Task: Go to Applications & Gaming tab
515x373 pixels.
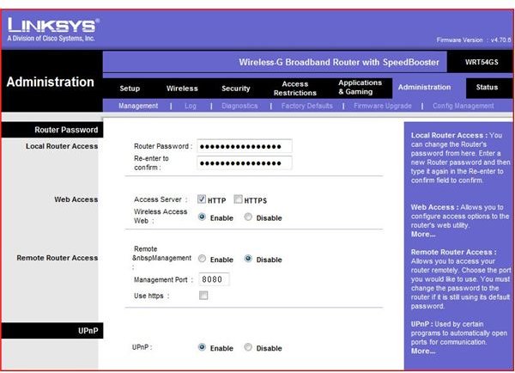Action: 360,87
